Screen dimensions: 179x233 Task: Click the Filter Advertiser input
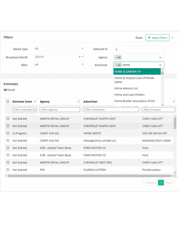(111, 110)
